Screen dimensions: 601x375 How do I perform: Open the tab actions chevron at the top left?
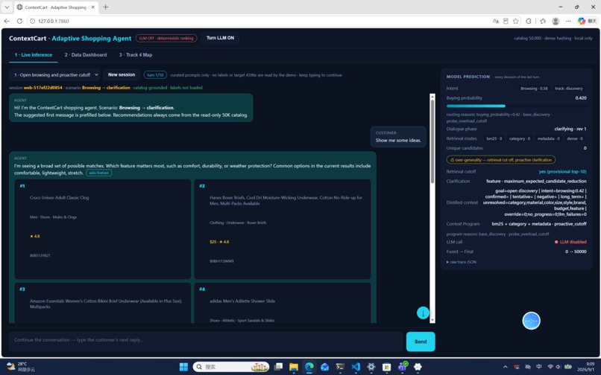pyautogui.click(x=7, y=7)
